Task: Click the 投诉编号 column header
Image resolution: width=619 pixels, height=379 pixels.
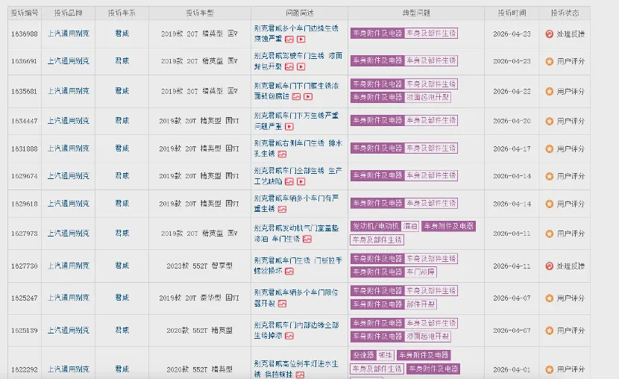Action: (25, 13)
